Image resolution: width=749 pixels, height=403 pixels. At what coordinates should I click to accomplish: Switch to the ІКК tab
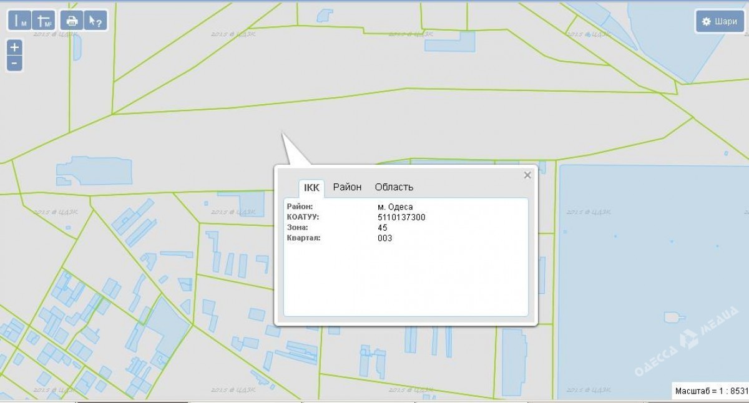click(x=311, y=187)
